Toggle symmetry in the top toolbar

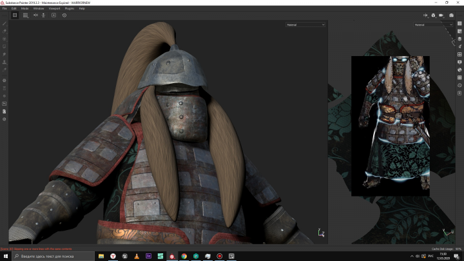point(35,15)
